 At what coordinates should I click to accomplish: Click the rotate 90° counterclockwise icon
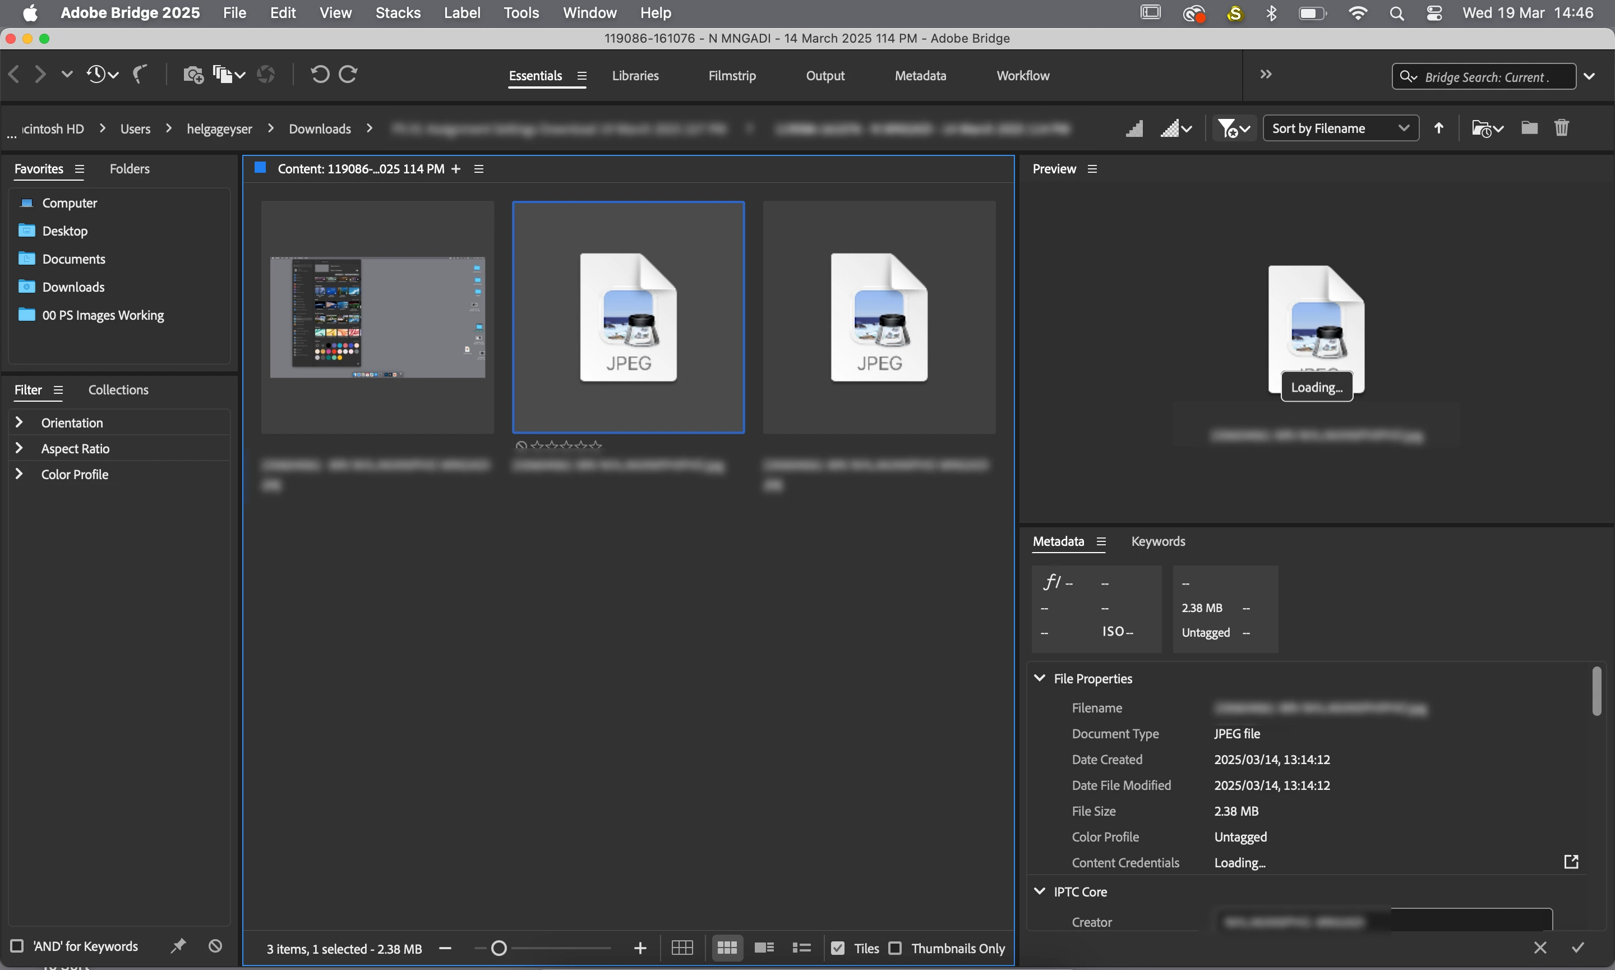pos(320,75)
